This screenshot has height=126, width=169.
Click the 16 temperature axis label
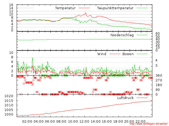11,5
